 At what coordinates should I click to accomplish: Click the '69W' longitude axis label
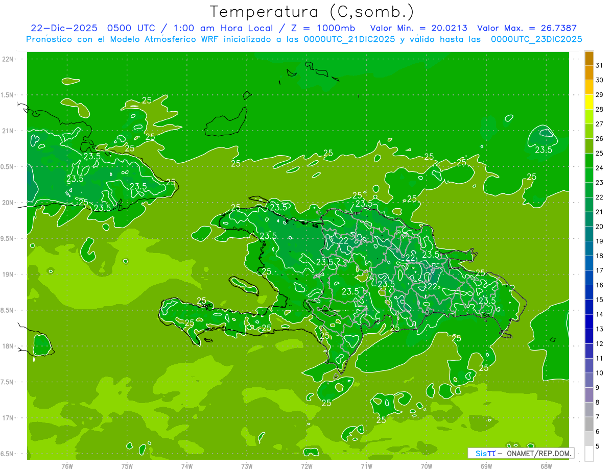coord(486,466)
